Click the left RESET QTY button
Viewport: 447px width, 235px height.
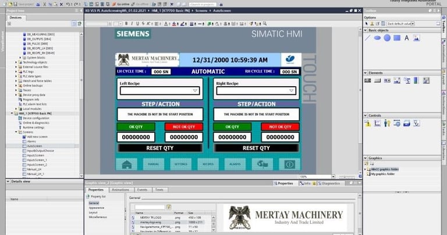click(x=160, y=148)
